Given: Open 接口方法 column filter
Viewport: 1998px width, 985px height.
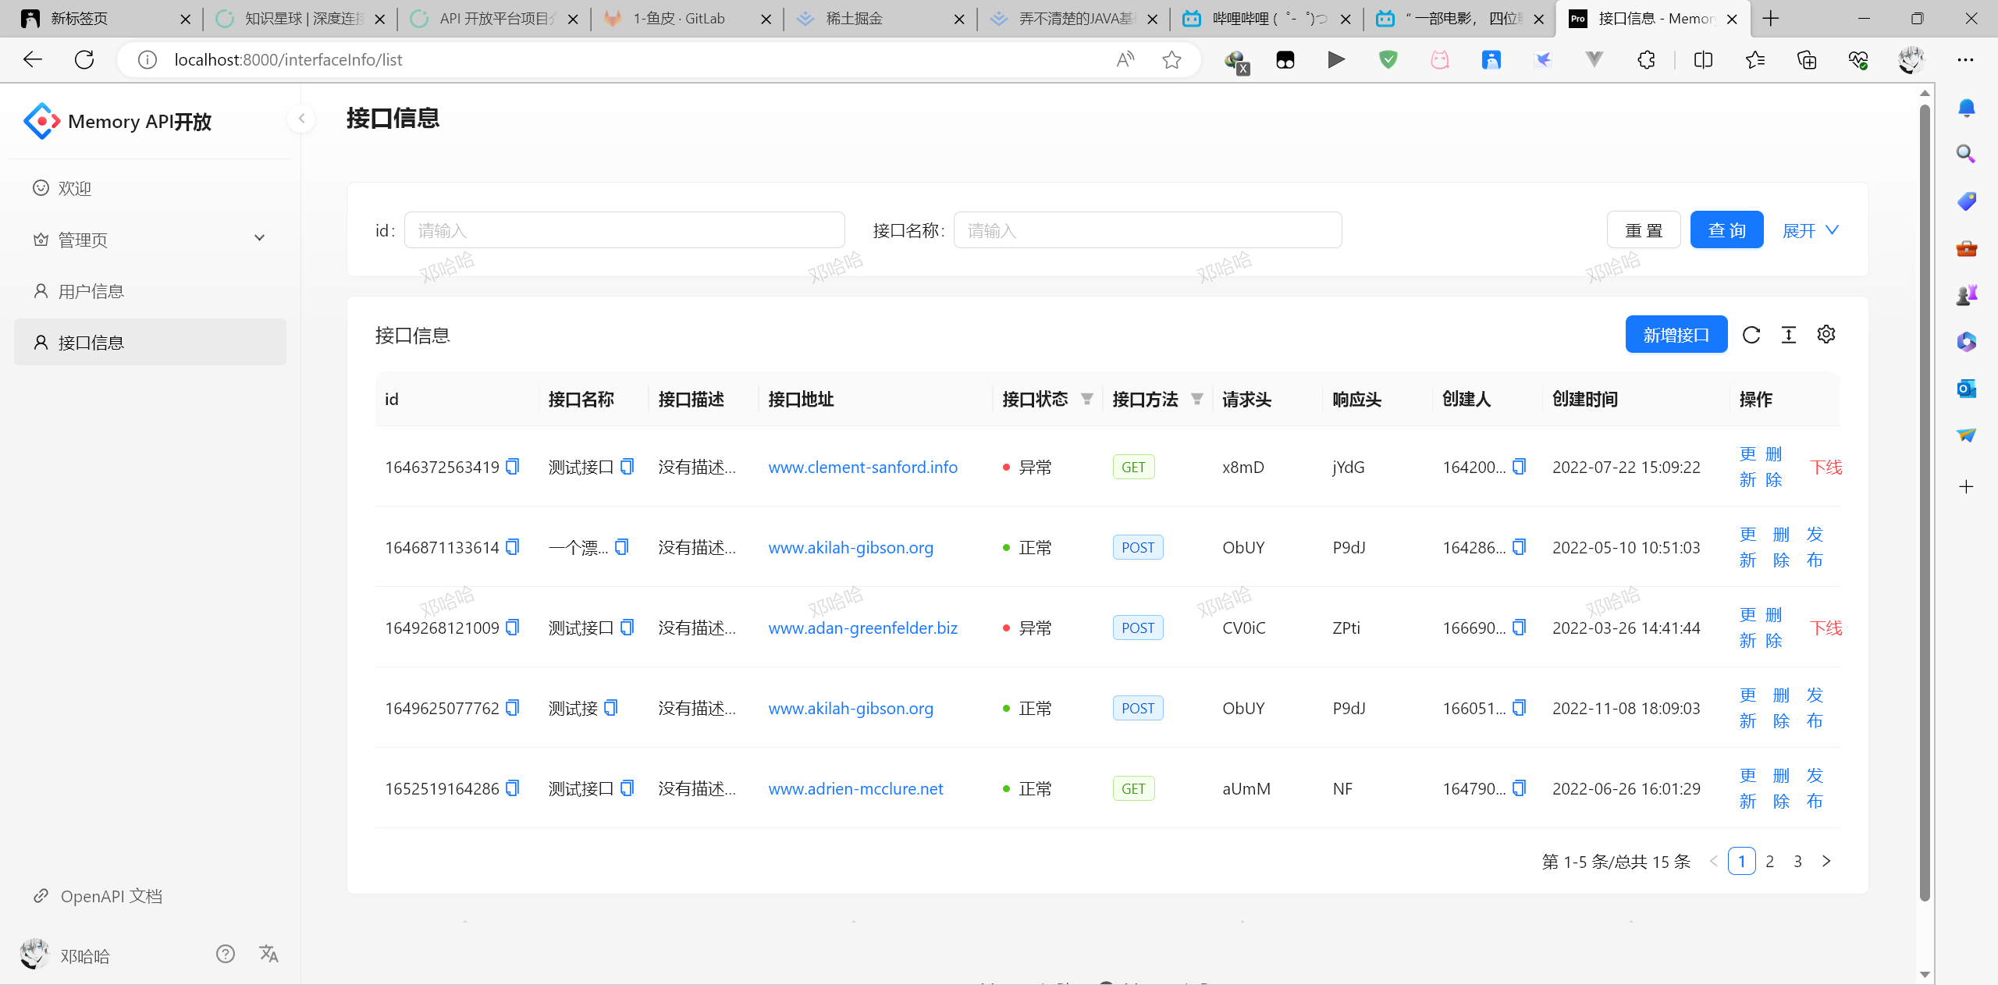Looking at the screenshot, I should [x=1197, y=400].
